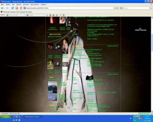Go back with the green Back arrow

pyautogui.click(x=2, y=8)
